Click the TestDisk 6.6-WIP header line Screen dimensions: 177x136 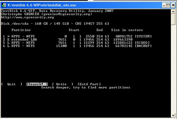[57, 11]
